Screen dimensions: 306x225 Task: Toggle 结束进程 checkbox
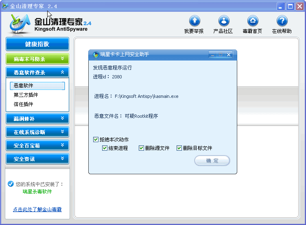click(105, 148)
